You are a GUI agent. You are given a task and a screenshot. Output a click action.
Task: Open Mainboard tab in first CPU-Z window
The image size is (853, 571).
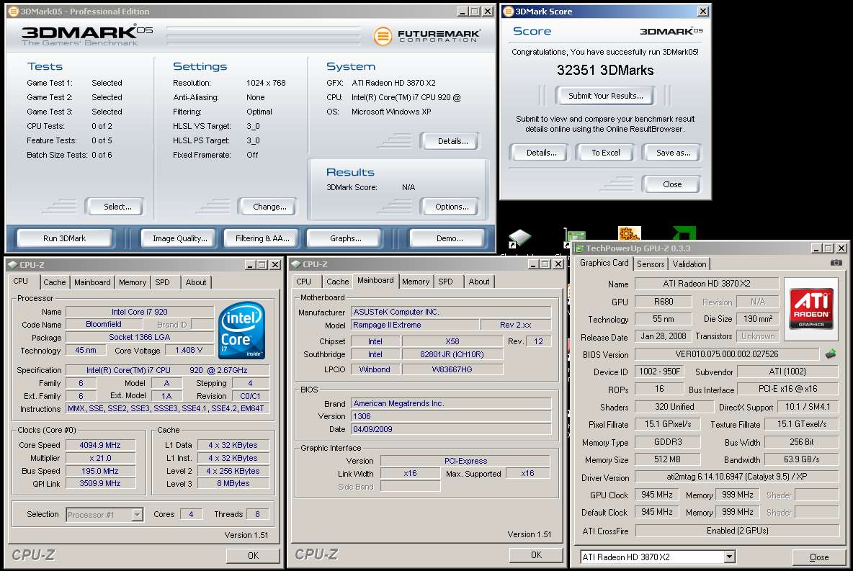coord(92,282)
